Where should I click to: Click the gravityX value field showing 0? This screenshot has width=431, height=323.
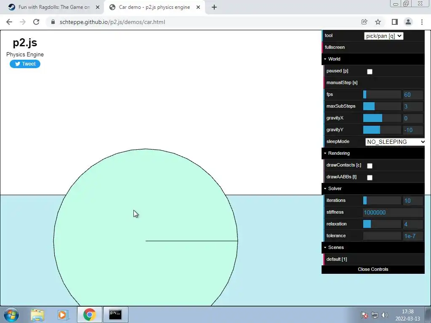point(413,118)
